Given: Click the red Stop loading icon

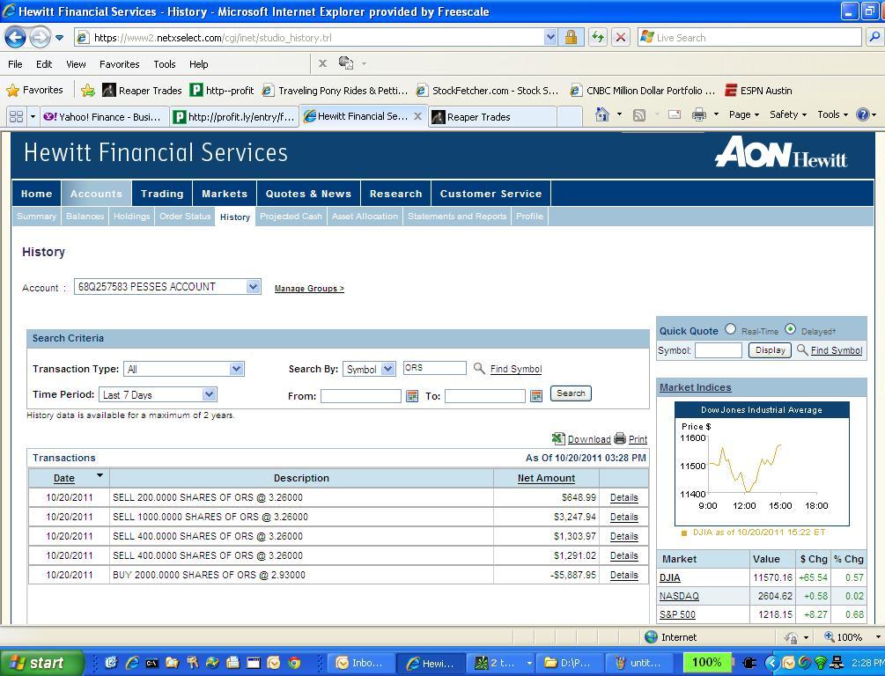Looking at the screenshot, I should tap(620, 38).
